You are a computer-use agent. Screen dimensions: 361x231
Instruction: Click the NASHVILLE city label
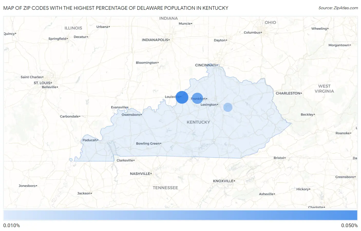pyautogui.click(x=140, y=174)
